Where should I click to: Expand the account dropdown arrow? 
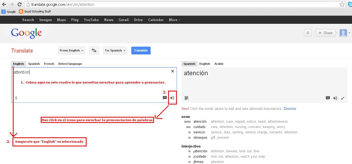tap(349, 33)
